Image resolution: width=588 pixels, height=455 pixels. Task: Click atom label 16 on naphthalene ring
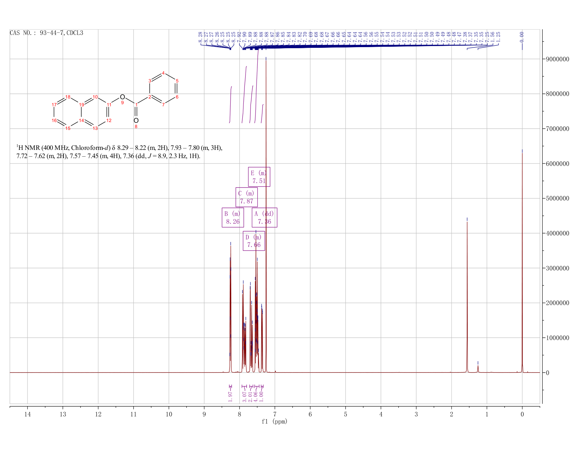pos(54,120)
